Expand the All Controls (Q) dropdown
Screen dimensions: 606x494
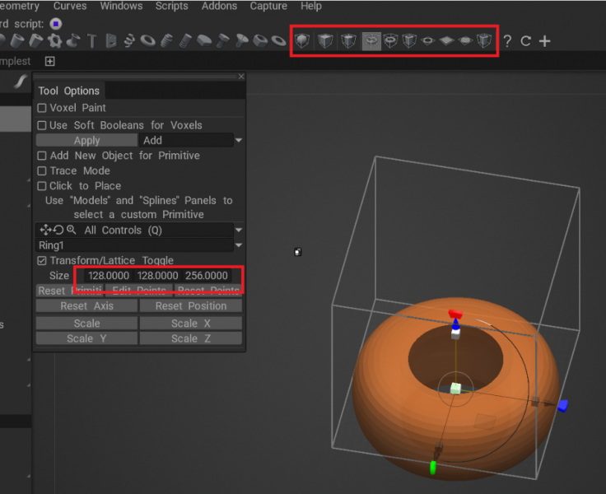point(239,231)
